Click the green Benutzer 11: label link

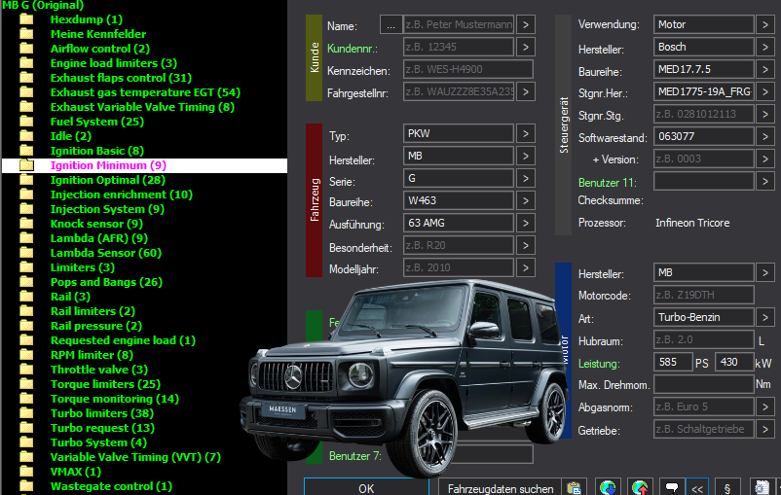coord(607,183)
